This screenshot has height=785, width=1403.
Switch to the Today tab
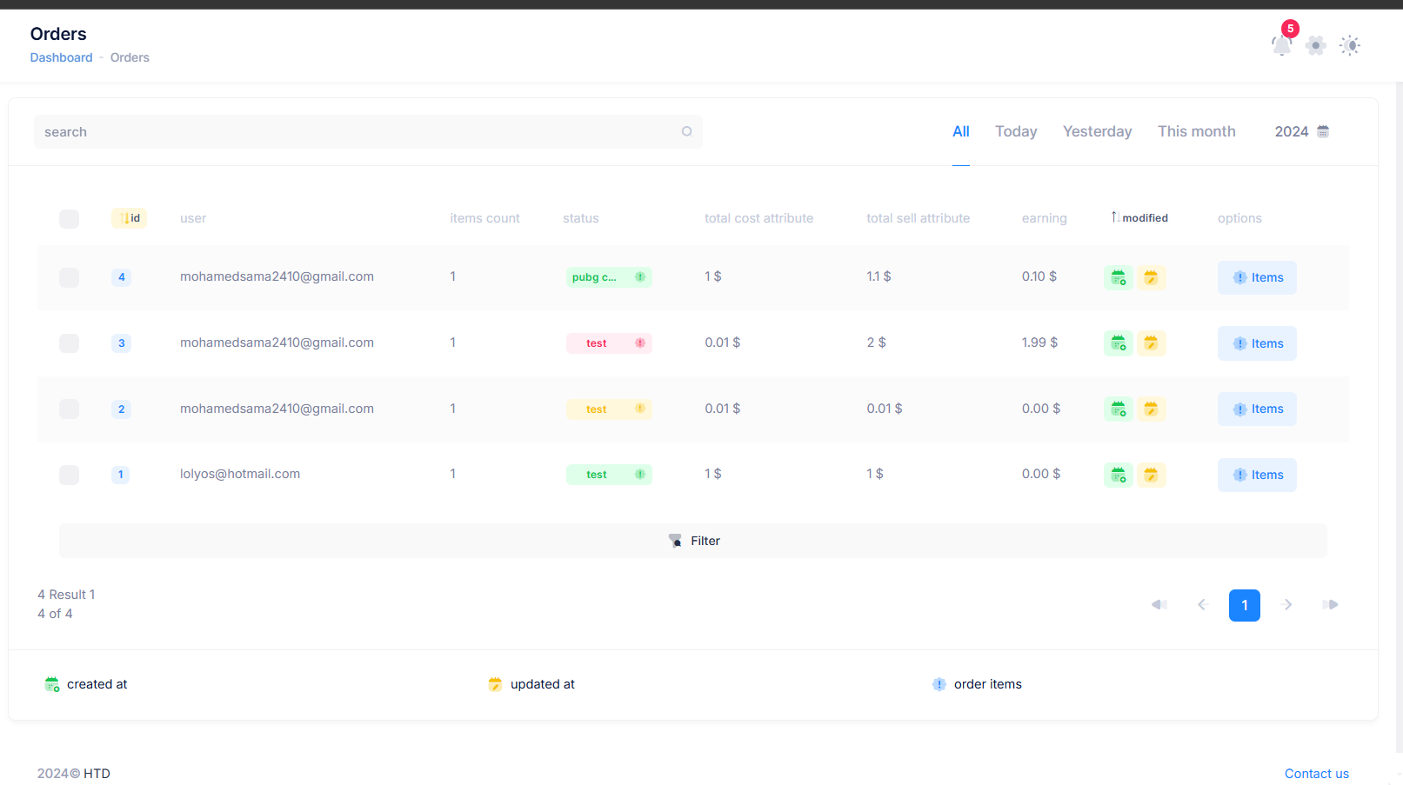(1016, 131)
